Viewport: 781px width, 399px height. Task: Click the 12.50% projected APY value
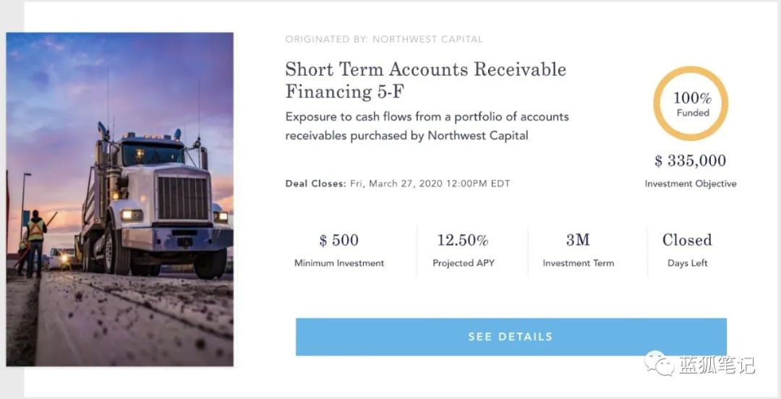pos(463,240)
